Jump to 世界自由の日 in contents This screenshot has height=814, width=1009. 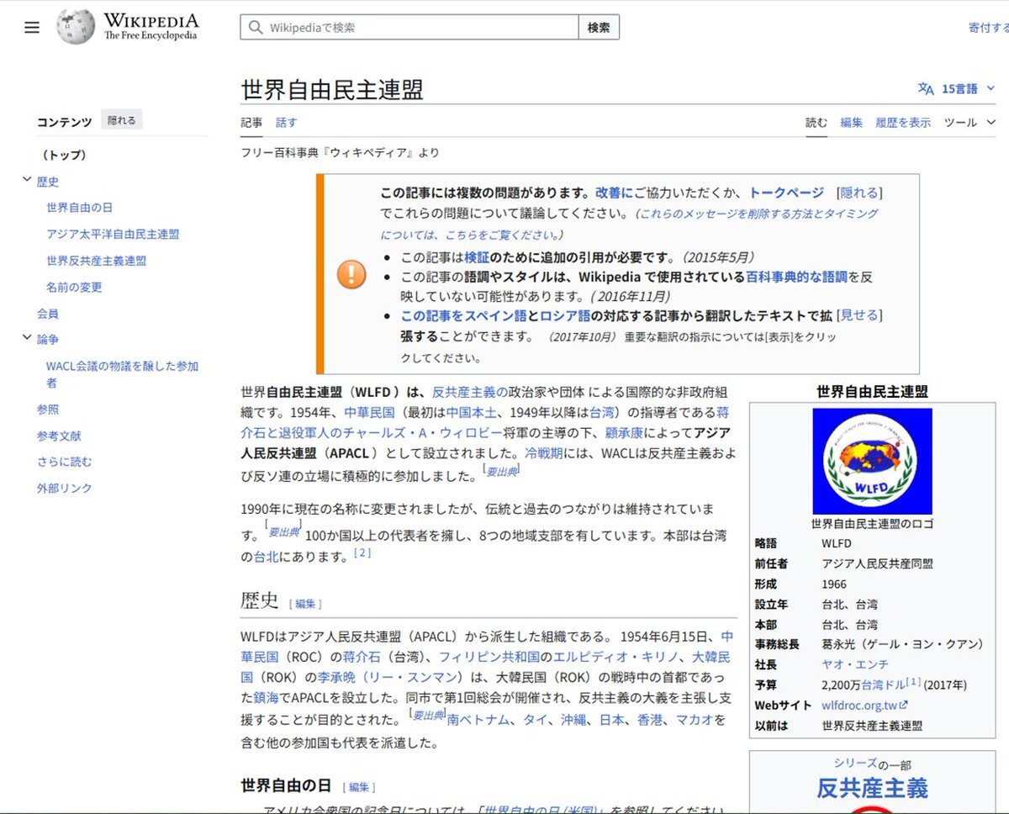pos(79,208)
